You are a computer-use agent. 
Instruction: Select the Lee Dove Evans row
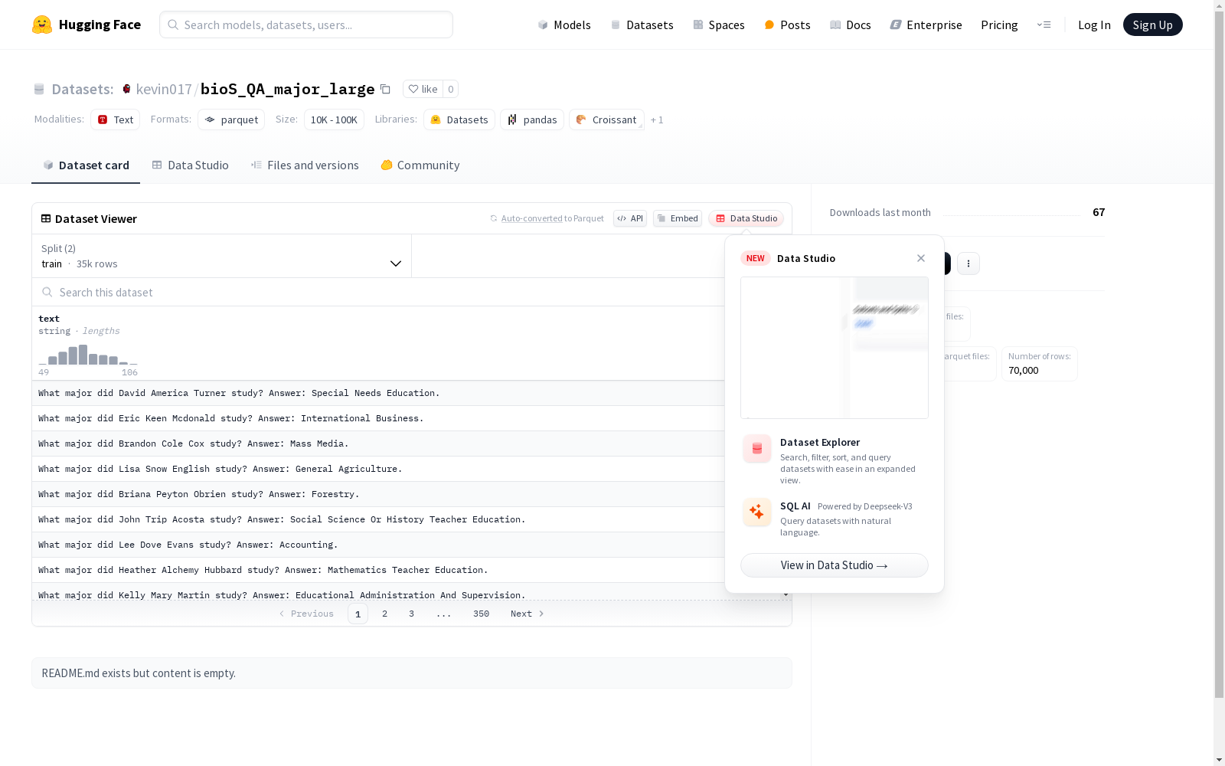(x=378, y=545)
